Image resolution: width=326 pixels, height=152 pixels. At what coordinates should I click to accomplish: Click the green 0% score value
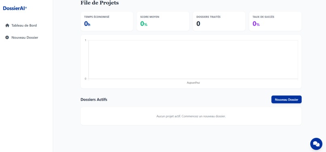[x=144, y=24]
